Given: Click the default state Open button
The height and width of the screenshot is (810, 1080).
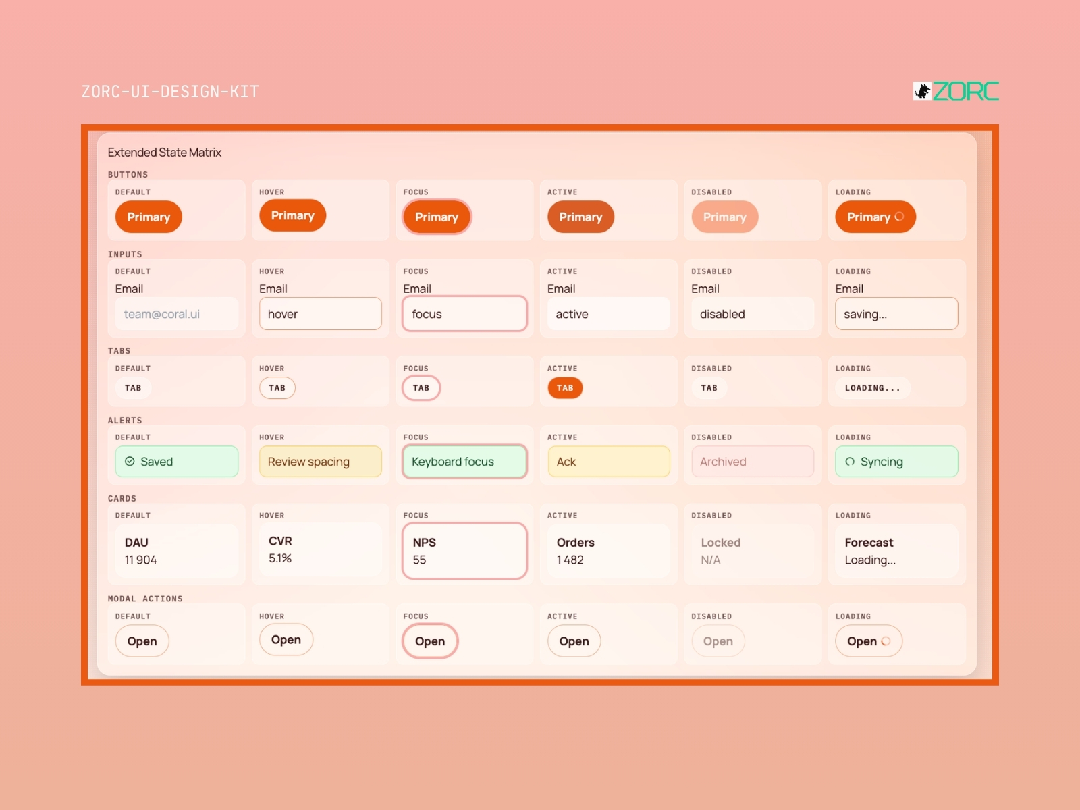Looking at the screenshot, I should (142, 641).
